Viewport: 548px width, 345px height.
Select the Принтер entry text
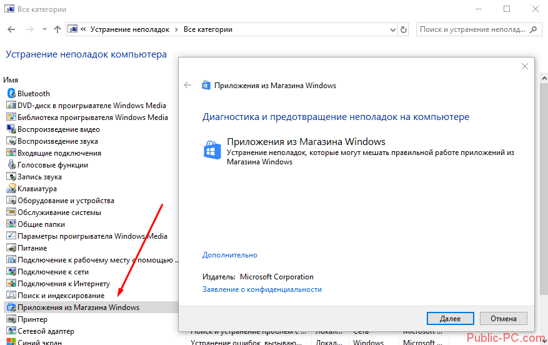point(32,319)
